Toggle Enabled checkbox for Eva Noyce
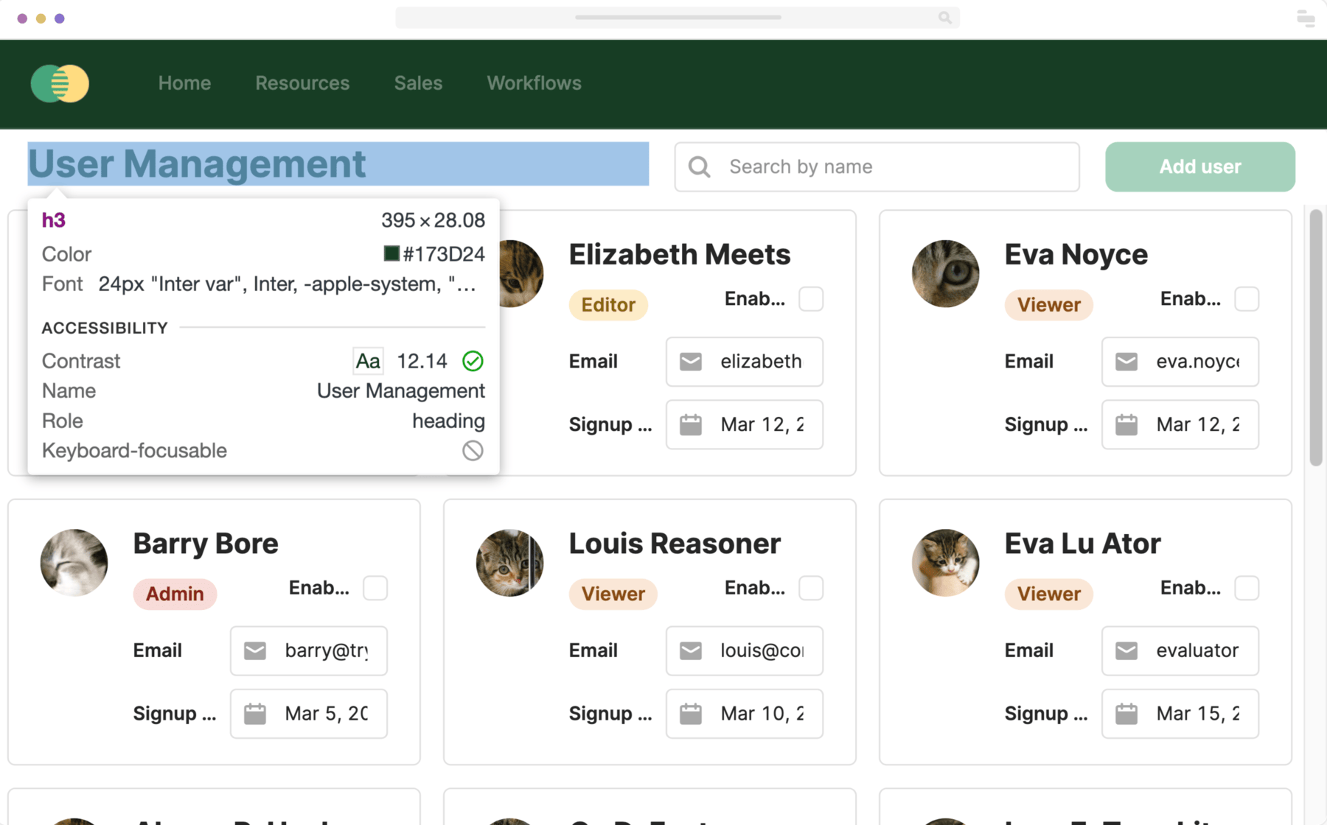 1247,299
